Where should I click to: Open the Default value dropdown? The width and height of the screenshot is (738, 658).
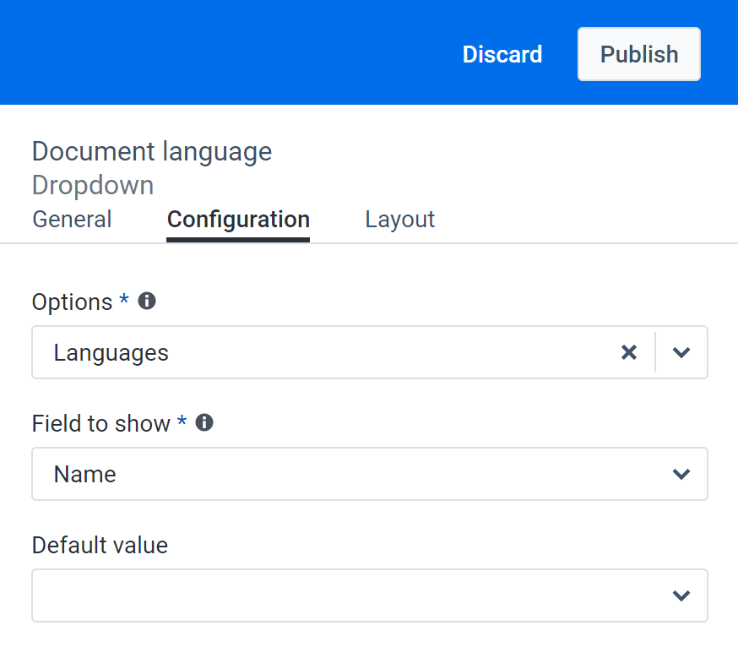point(681,595)
